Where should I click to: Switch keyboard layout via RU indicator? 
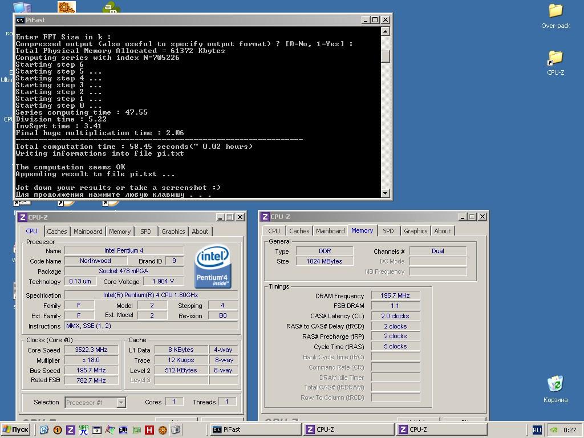coord(537,430)
